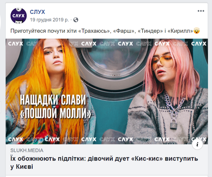The width and height of the screenshot is (212, 177).
Task: Click the padlock necklace in the photo
Action: click(174, 124)
